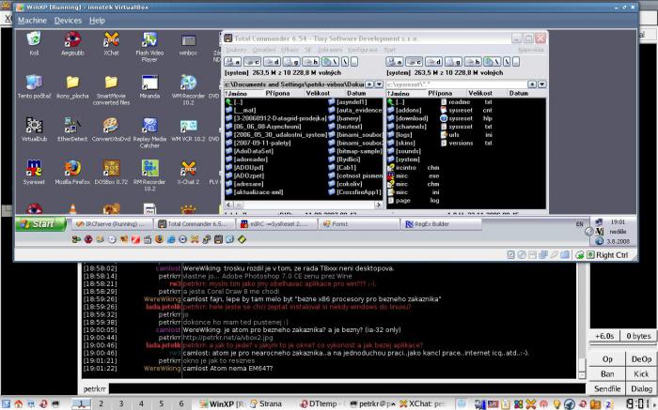Click the XChat chat vertical scrollbar

pyautogui.click(x=582, y=320)
